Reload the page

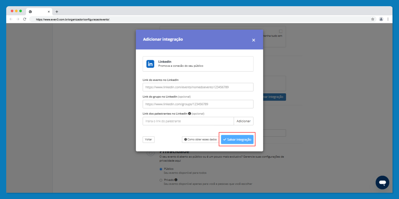[x=25, y=19]
